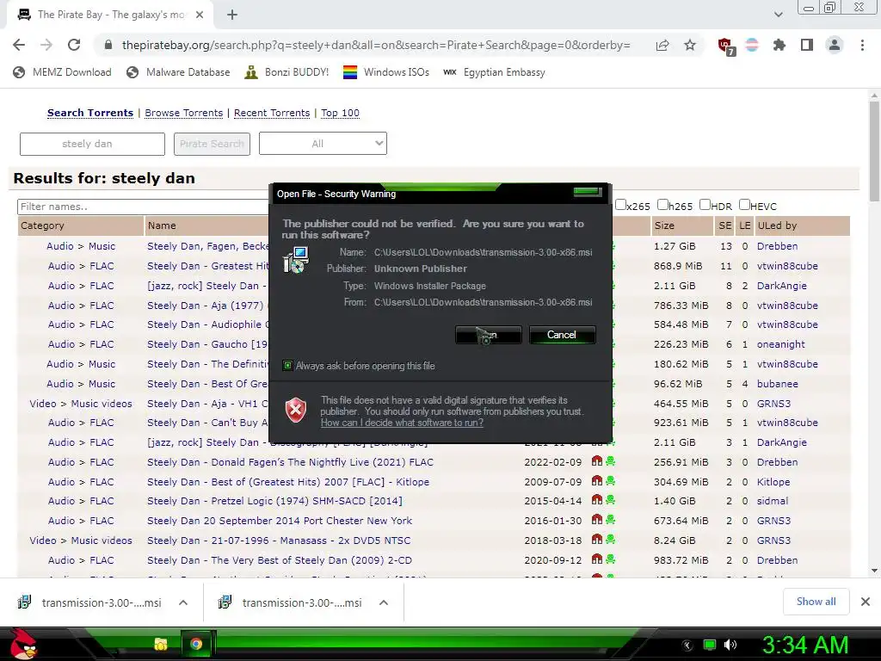The image size is (881, 661).
Task: Open the Chrome three-dot menu
Action: coord(862,45)
